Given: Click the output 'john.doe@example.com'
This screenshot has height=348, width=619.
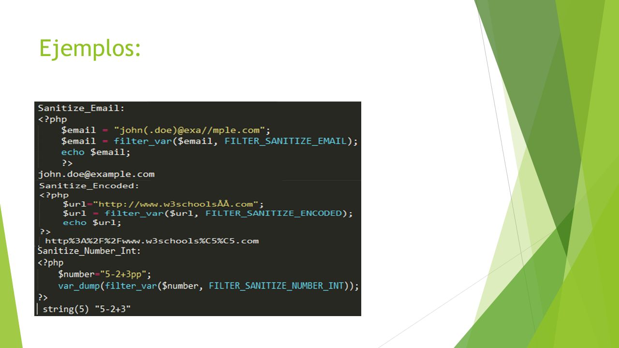Looking at the screenshot, I should tap(96, 174).
